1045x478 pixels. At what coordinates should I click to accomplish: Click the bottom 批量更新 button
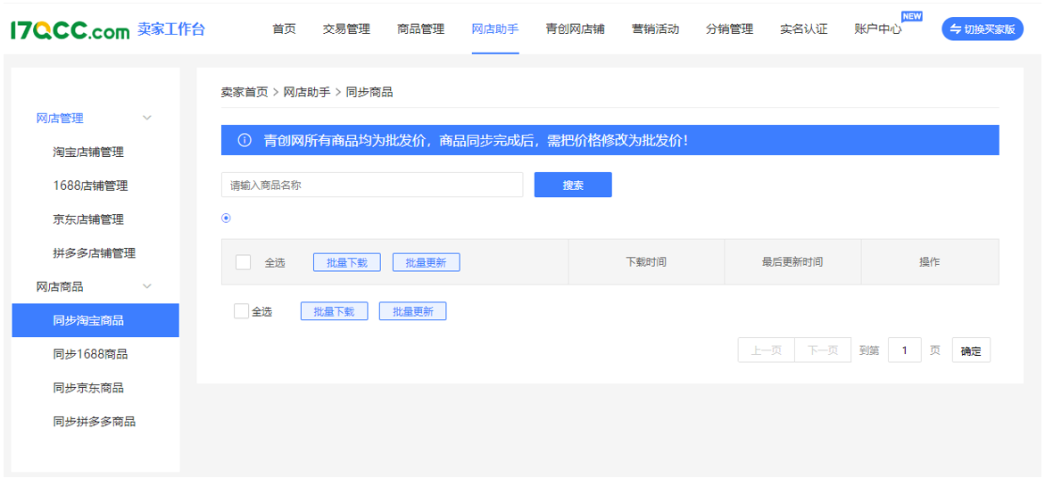coord(412,311)
